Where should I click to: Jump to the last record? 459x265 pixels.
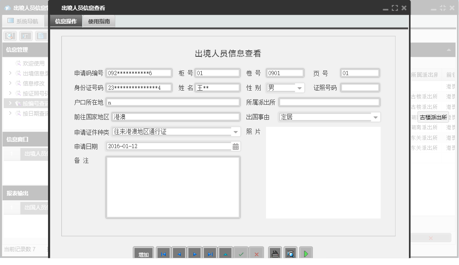point(210,254)
